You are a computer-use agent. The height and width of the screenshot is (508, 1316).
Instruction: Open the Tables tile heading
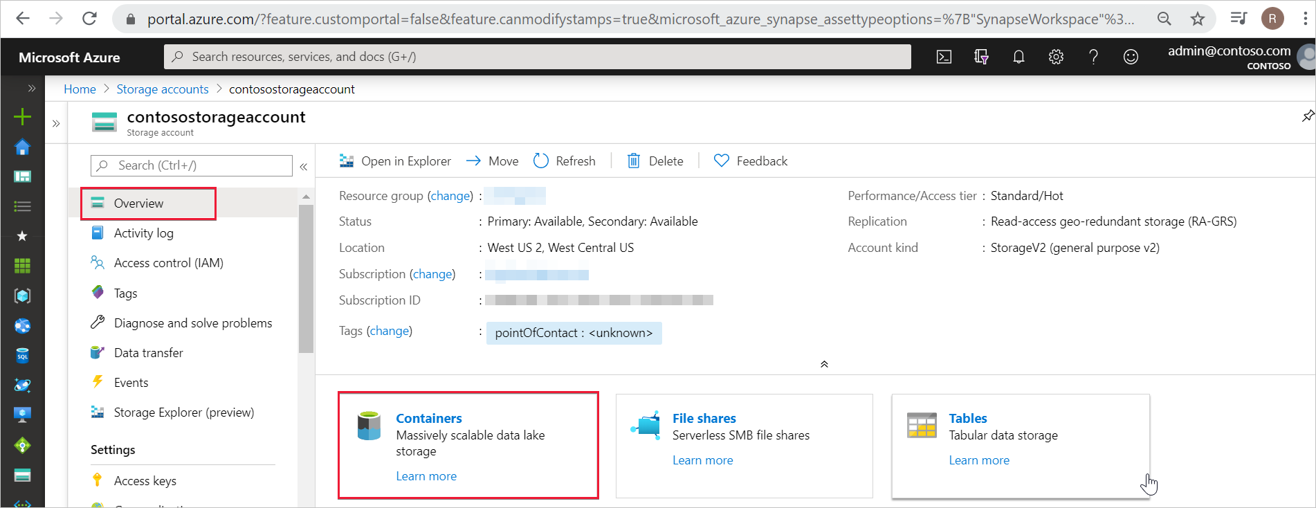(x=968, y=419)
